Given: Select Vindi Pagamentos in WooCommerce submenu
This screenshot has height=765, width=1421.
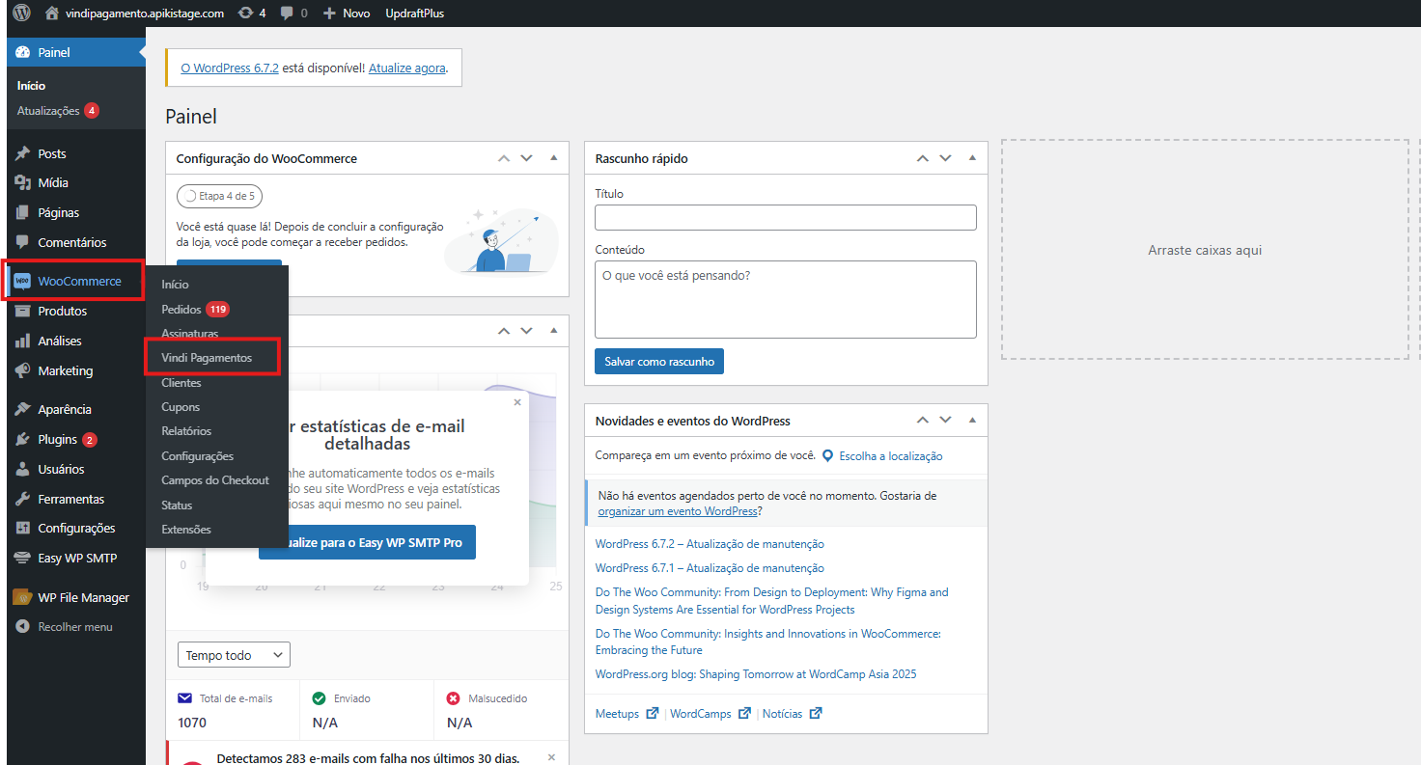Looking at the screenshot, I should click(x=207, y=358).
